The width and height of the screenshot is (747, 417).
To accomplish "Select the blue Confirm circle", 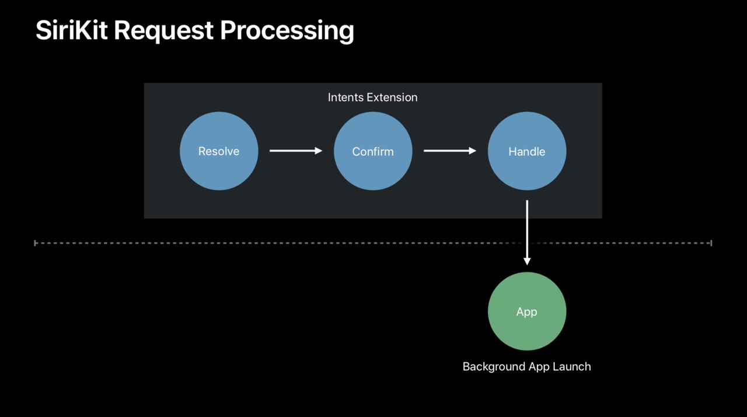I will click(373, 151).
